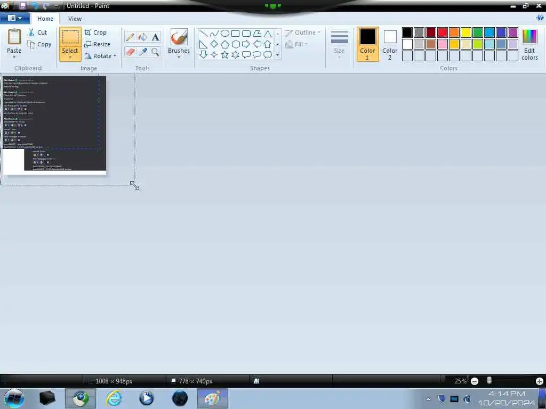Select the Pencil tool

[x=130, y=37]
